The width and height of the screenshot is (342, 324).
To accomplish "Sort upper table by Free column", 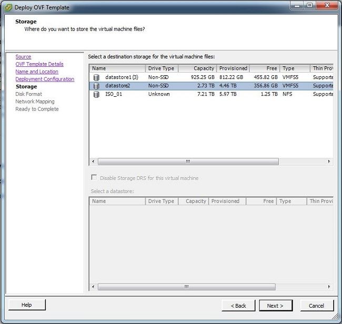I will point(265,68).
